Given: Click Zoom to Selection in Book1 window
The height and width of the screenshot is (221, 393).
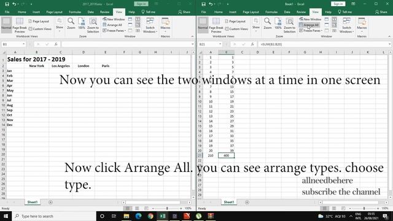Looking at the screenshot, I should pyautogui.click(x=289, y=25).
